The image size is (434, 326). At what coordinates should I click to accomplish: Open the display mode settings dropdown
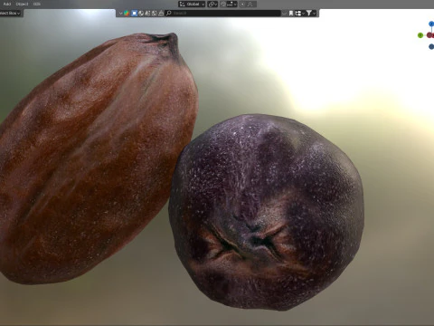(x=299, y=14)
